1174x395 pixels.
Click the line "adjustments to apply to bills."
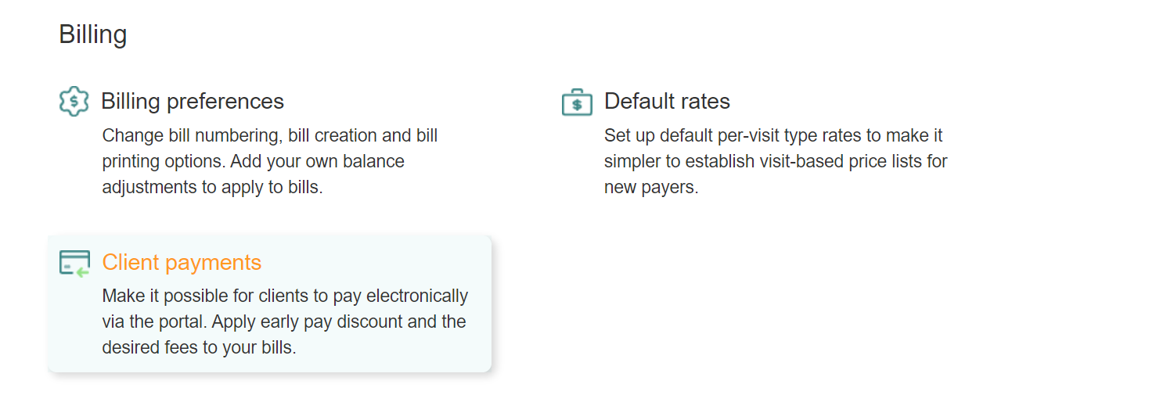pyautogui.click(x=212, y=188)
